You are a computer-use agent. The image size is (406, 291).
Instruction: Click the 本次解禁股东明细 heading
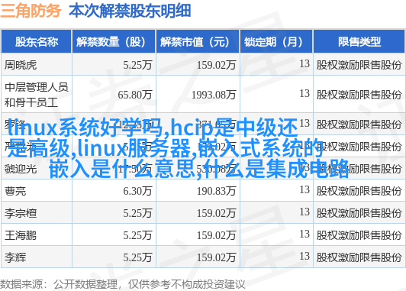pyautogui.click(x=130, y=11)
